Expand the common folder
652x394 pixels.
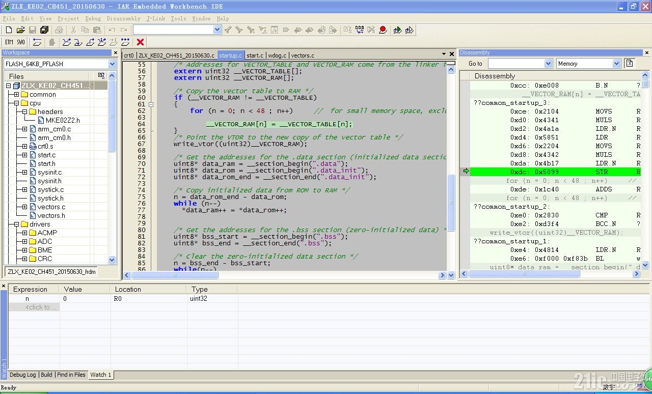click(16, 94)
